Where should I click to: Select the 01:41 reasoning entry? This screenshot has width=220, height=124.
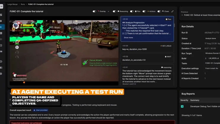[147, 75]
